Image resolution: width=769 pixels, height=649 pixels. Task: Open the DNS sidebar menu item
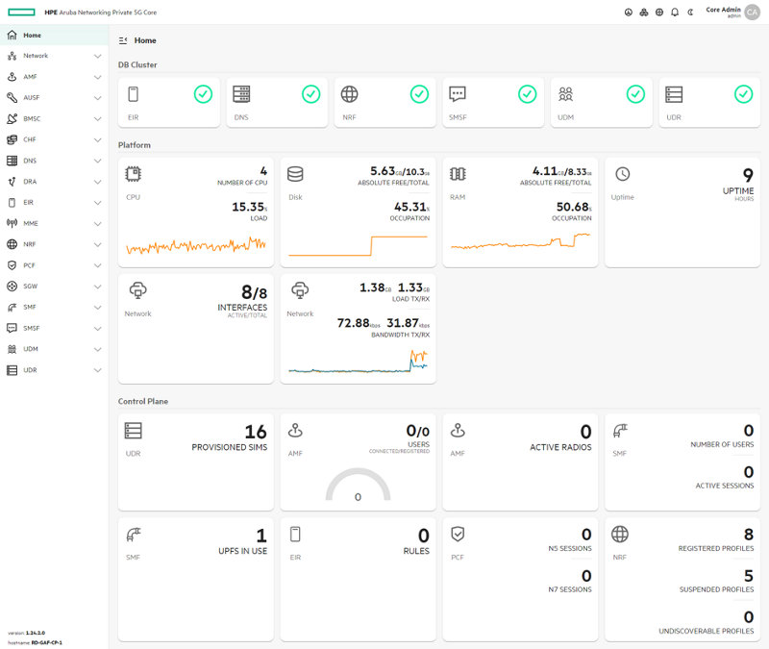(x=31, y=161)
